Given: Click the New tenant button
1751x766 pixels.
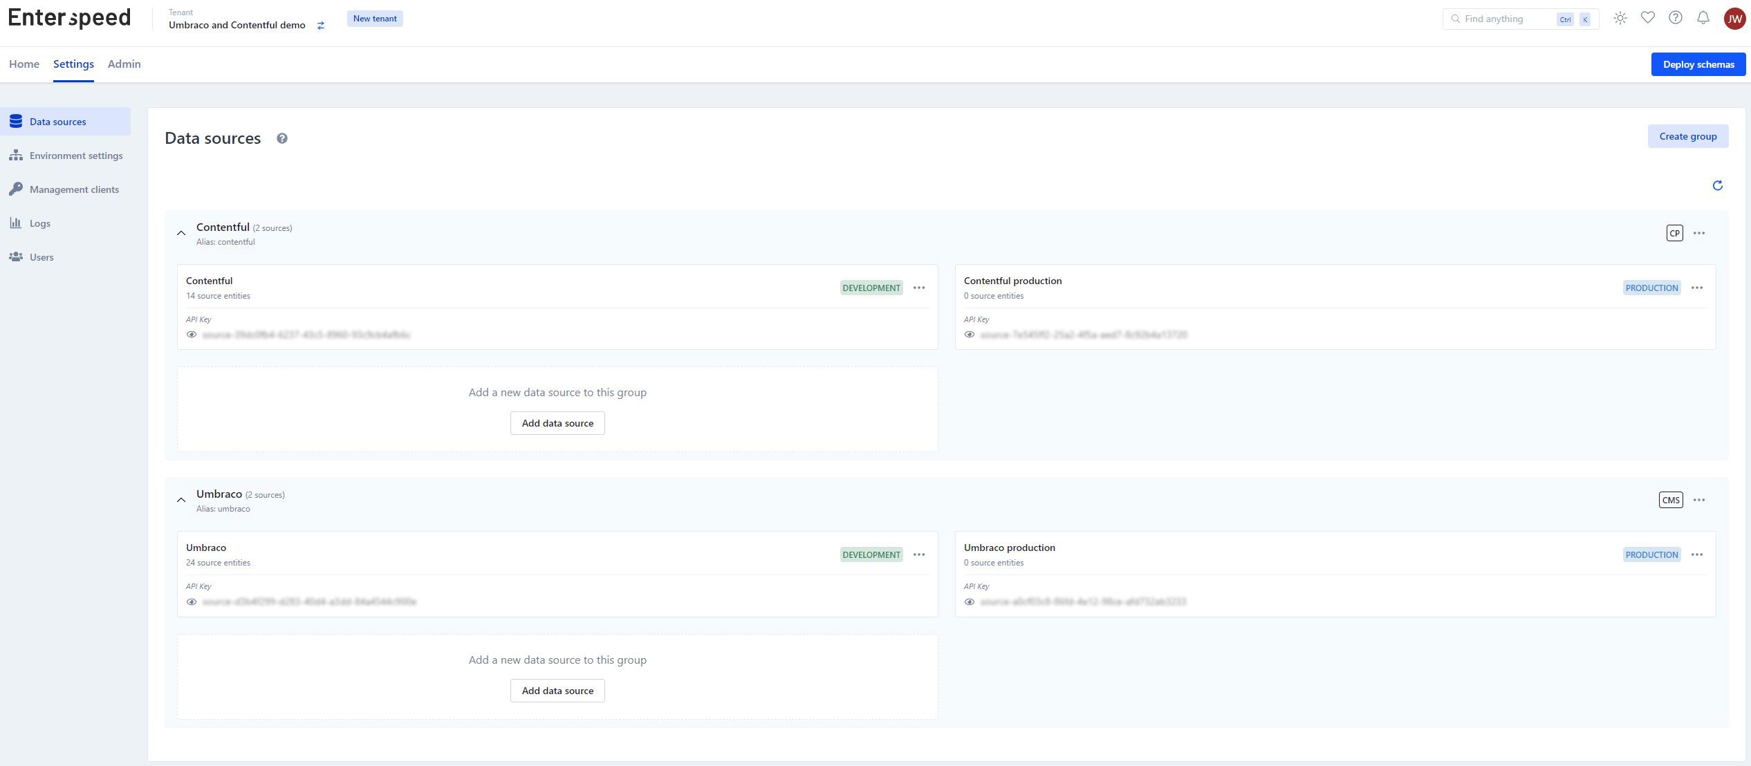Looking at the screenshot, I should [x=375, y=19].
